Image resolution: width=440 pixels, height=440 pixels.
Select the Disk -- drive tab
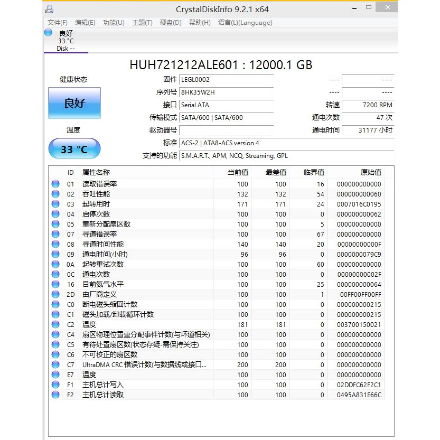(66, 40)
